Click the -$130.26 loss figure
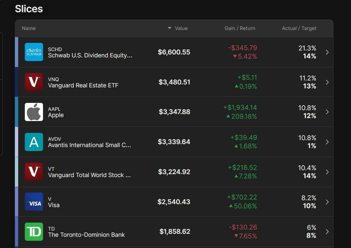Viewport: 351px width, 248px height. pos(243,227)
